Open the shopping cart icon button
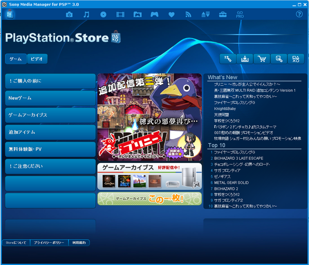Image resolution: width=309 pixels, height=265 pixels. coord(262,59)
